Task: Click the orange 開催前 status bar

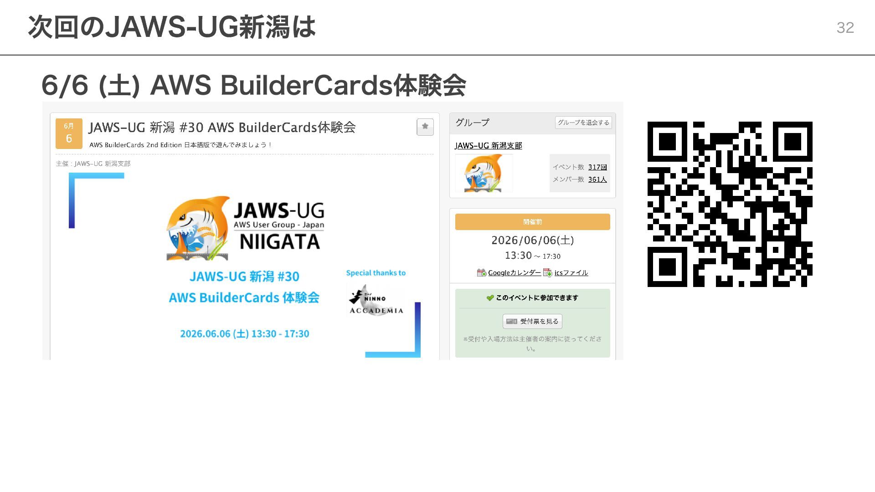Action: pyautogui.click(x=532, y=222)
